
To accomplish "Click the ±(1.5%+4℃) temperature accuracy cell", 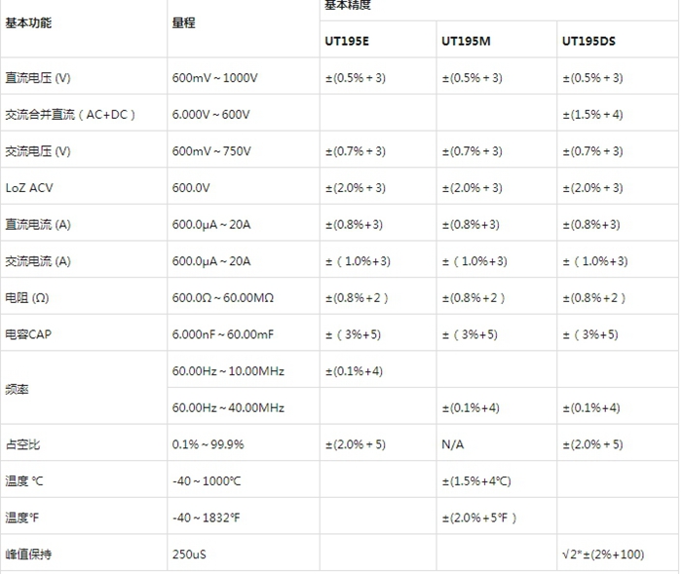I will point(476,481).
